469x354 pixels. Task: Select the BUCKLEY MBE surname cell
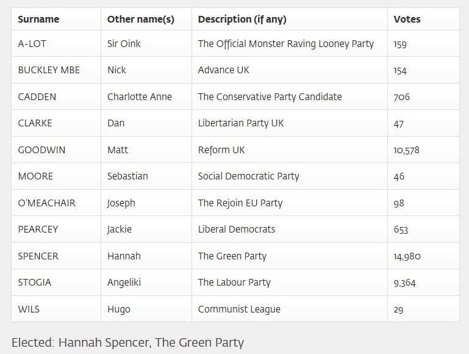click(49, 70)
